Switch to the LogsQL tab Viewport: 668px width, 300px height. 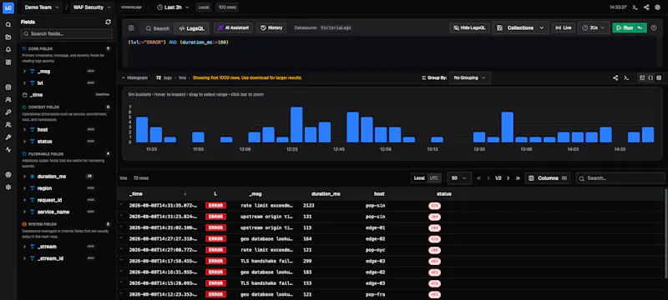click(191, 28)
